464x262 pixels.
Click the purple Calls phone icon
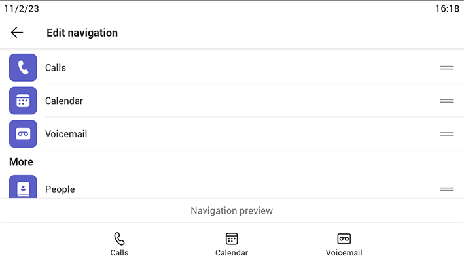[x=23, y=67]
